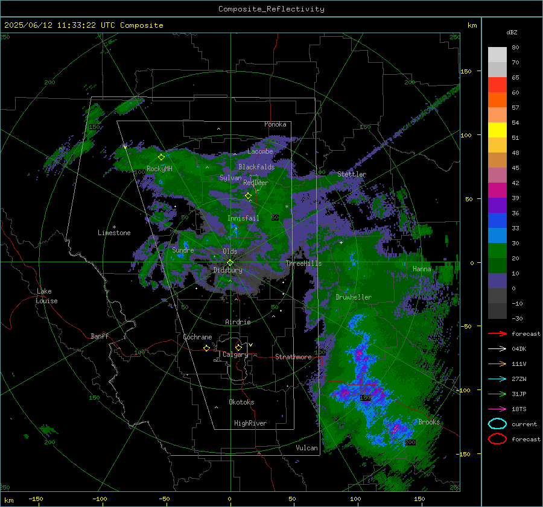Screen dimensions: 543x507
Task: Select the white 04DK arrow icon
Action: [497, 349]
